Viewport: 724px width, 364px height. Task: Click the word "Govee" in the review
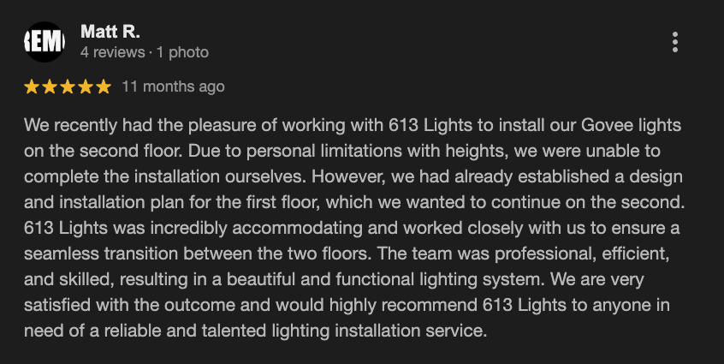pos(580,126)
